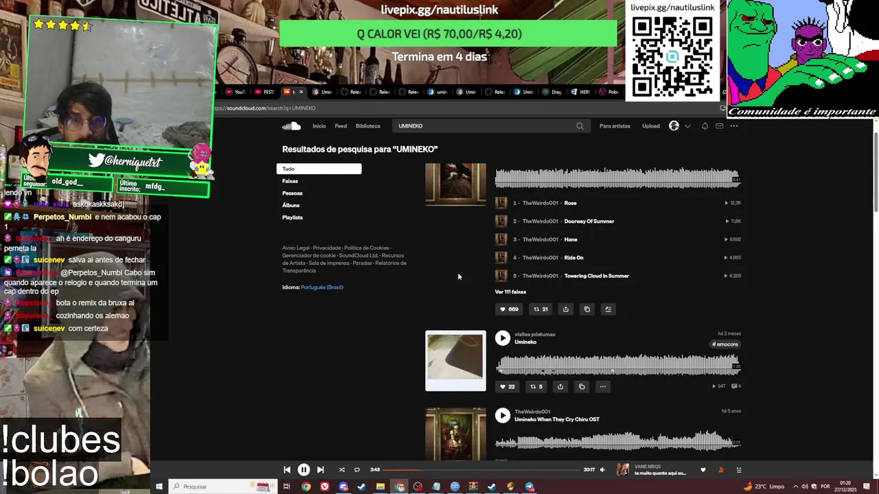Viewport: 879px width, 494px height.
Task: Copy link of visitas póstumas Umineko track
Action: click(x=582, y=386)
